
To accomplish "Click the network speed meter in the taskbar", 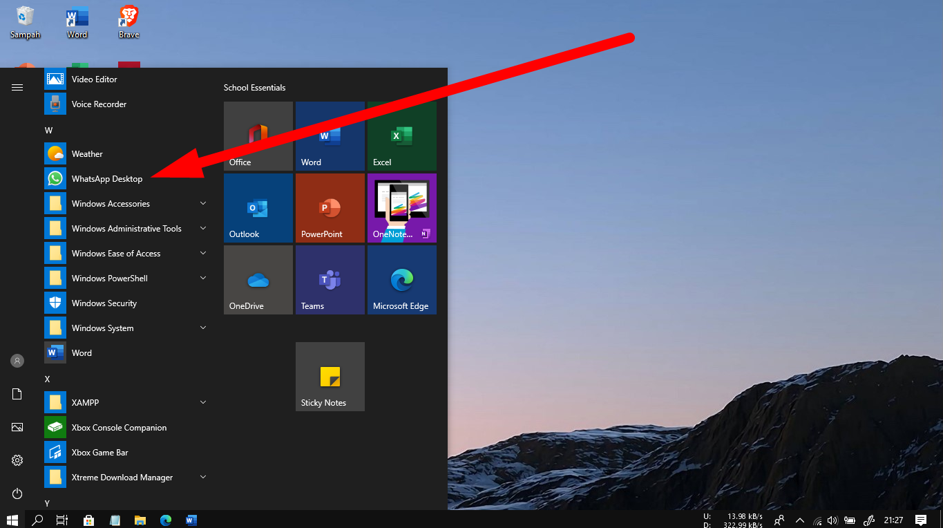I will pyautogui.click(x=733, y=520).
